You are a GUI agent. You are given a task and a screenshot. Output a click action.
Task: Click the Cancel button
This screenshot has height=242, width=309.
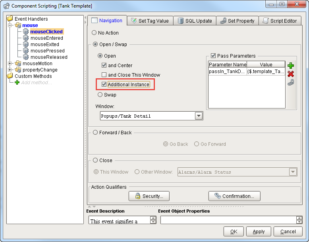pos(288,231)
